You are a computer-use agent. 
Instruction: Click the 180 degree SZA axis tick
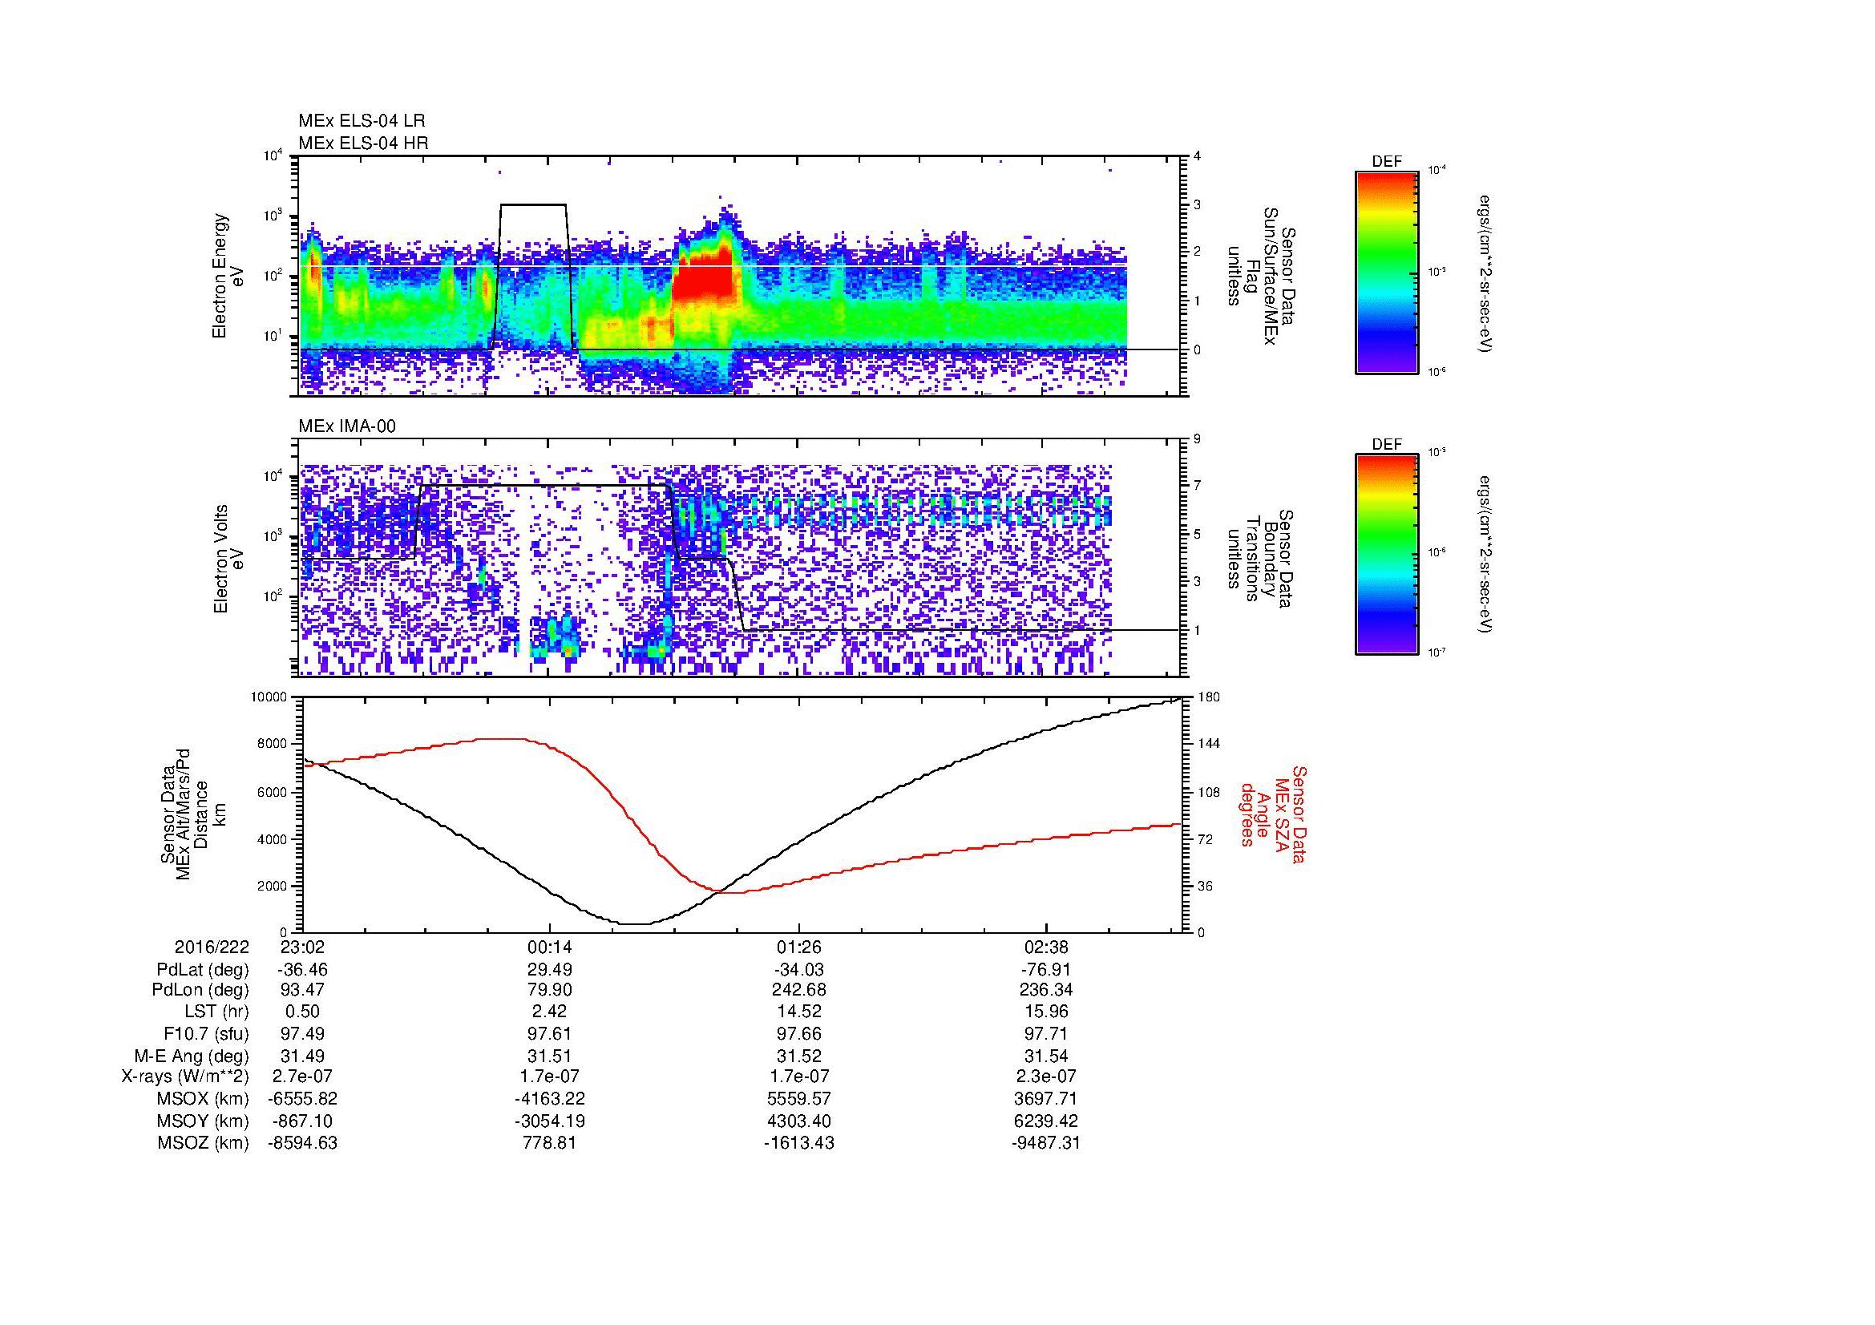pyautogui.click(x=1208, y=697)
